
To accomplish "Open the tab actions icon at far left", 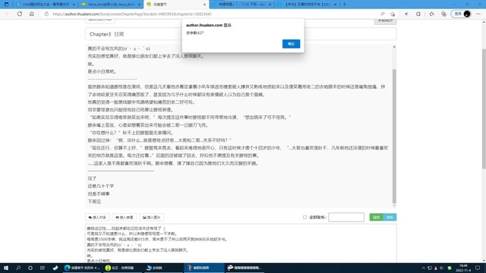I will [6, 5].
